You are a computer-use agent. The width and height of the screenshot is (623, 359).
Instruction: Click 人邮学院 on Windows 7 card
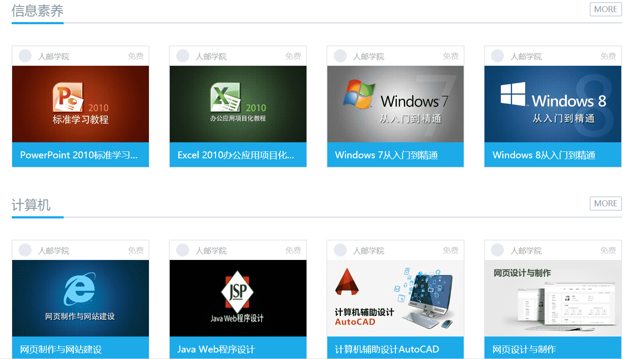368,56
